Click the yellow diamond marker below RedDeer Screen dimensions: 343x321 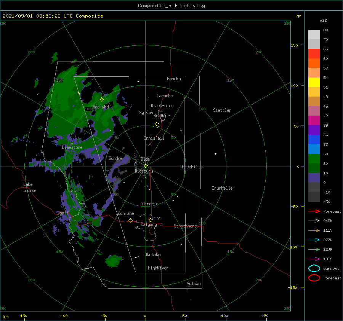coord(157,124)
